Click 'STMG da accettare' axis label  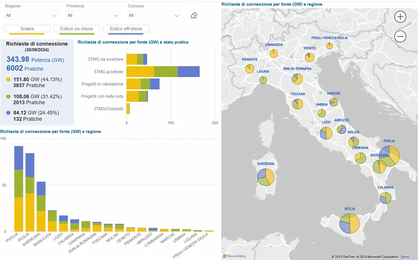(x=106, y=59)
